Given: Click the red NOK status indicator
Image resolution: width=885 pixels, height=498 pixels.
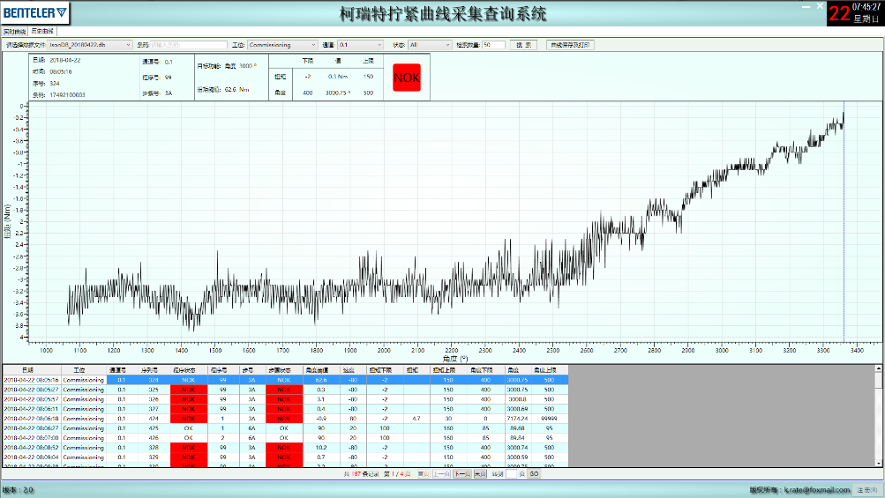Looking at the screenshot, I should 407,78.
